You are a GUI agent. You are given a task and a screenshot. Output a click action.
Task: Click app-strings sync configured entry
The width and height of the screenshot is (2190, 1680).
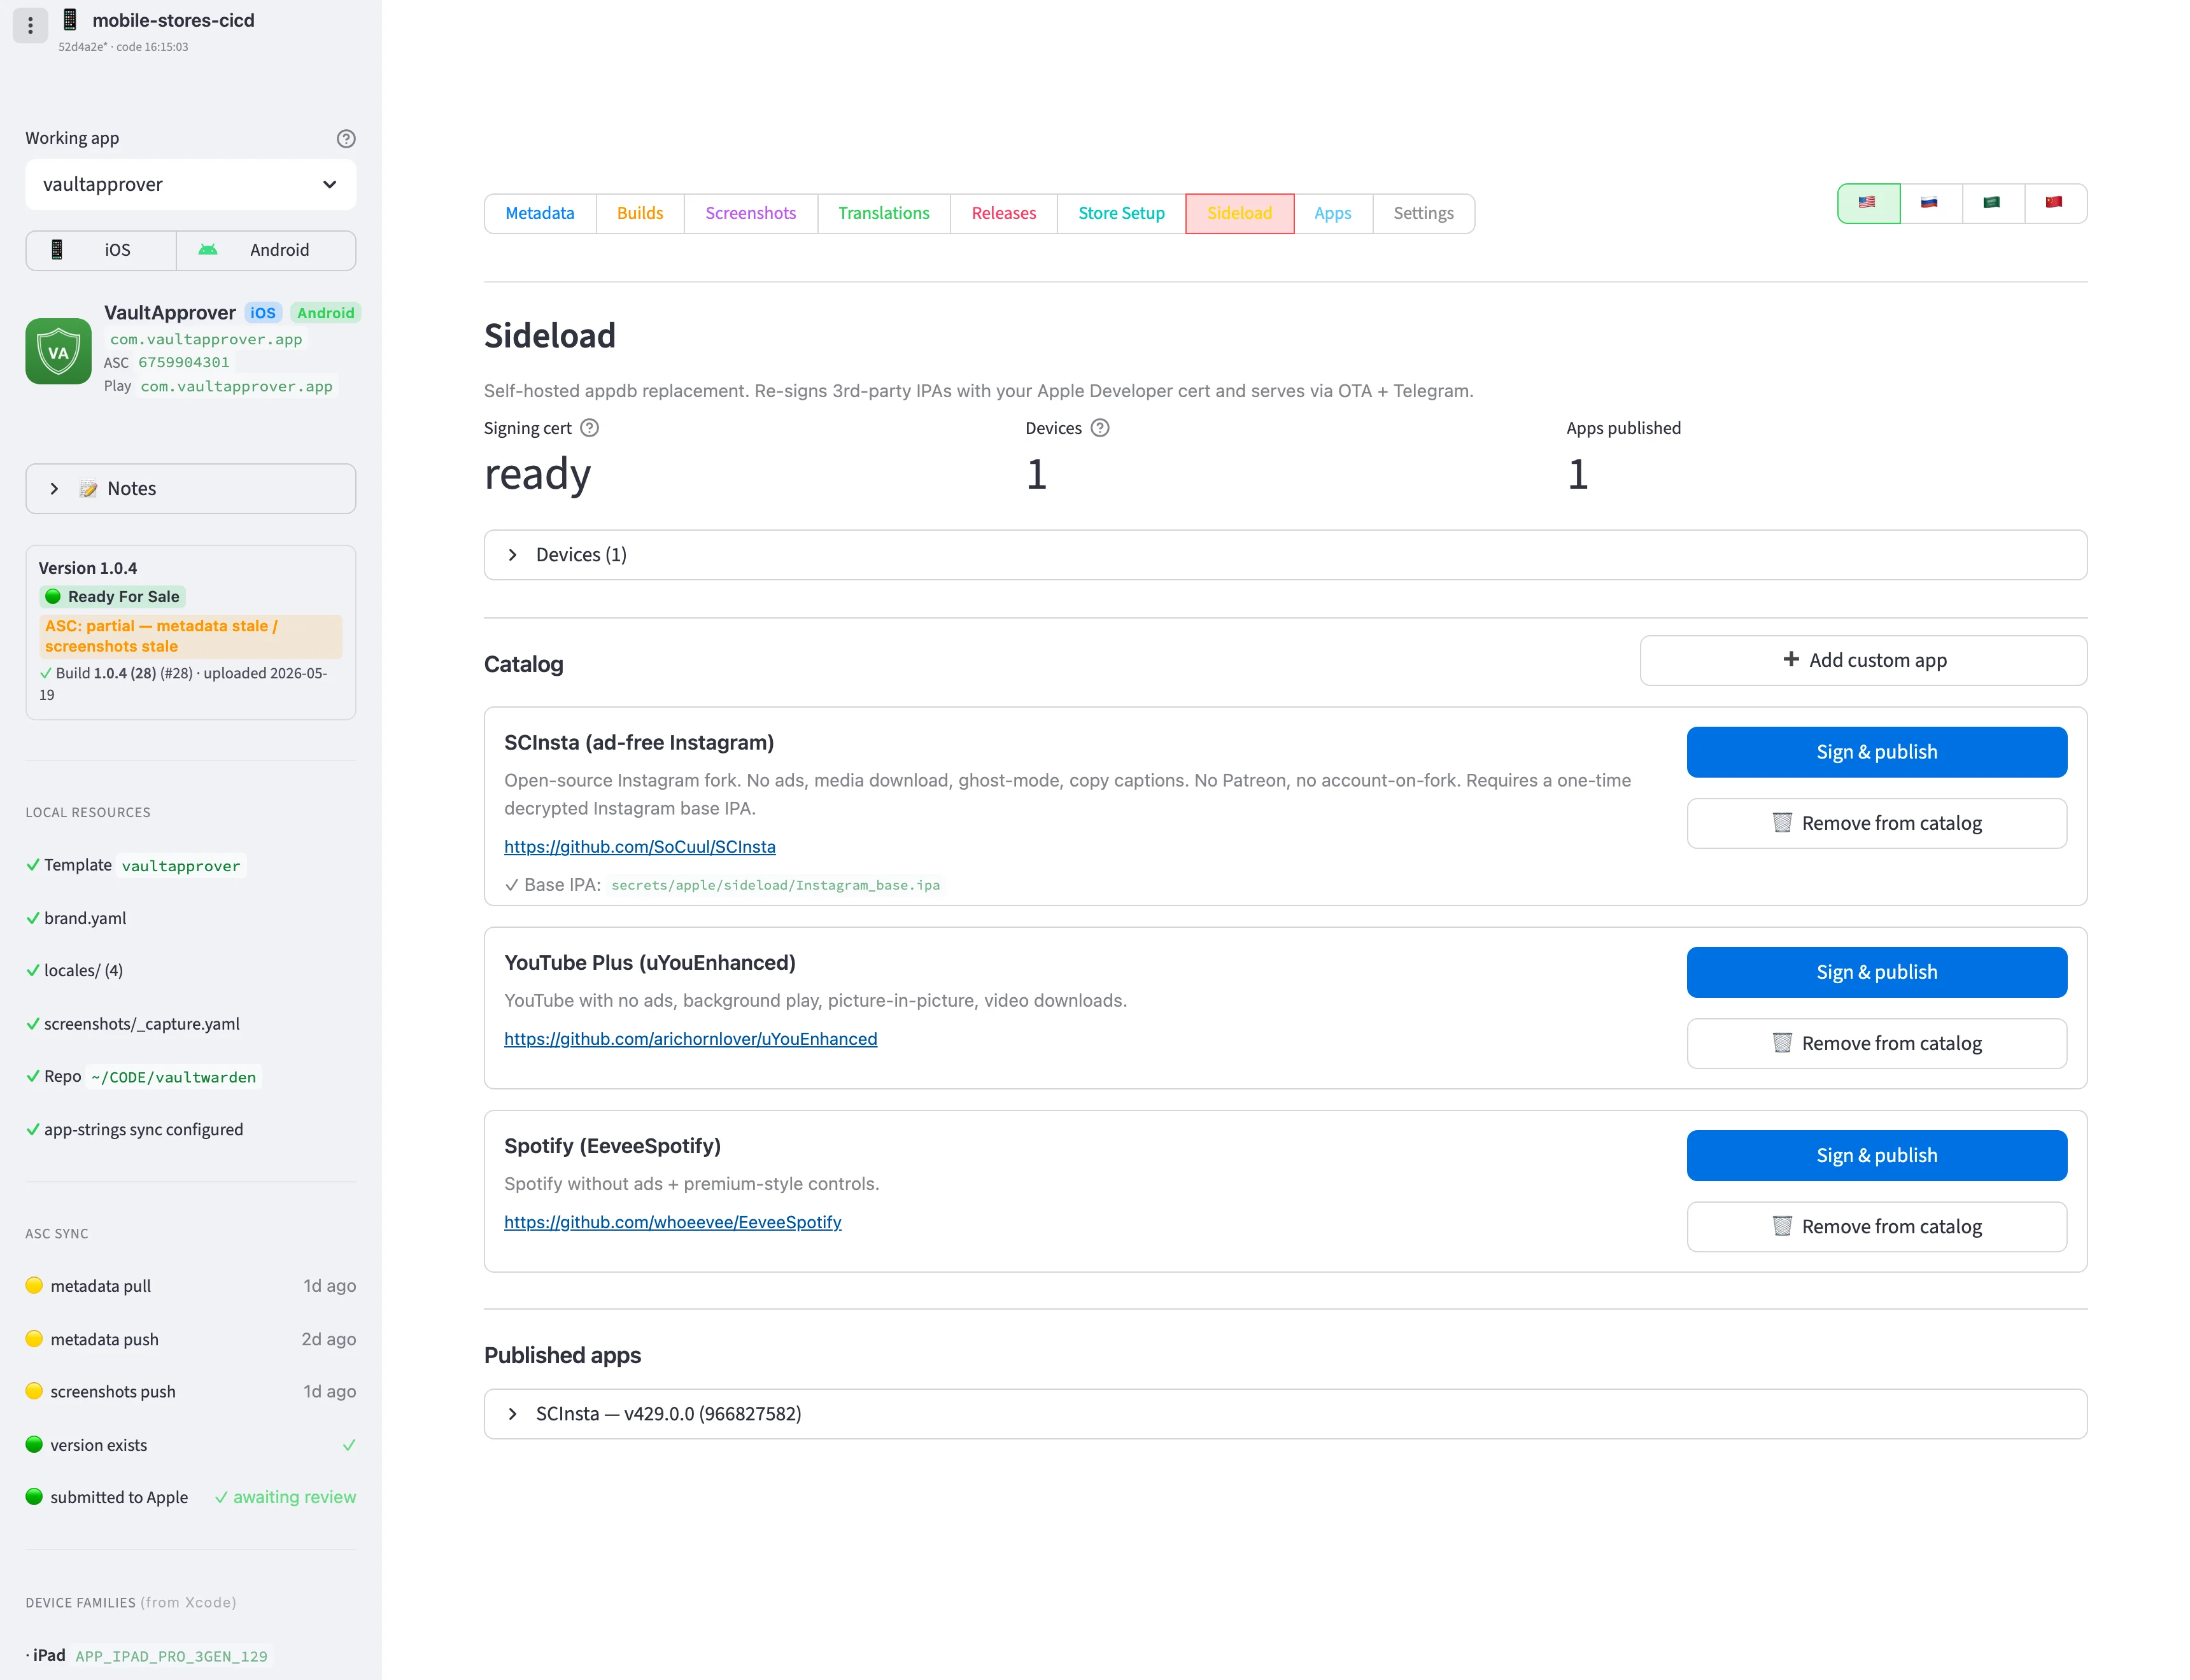(134, 1130)
